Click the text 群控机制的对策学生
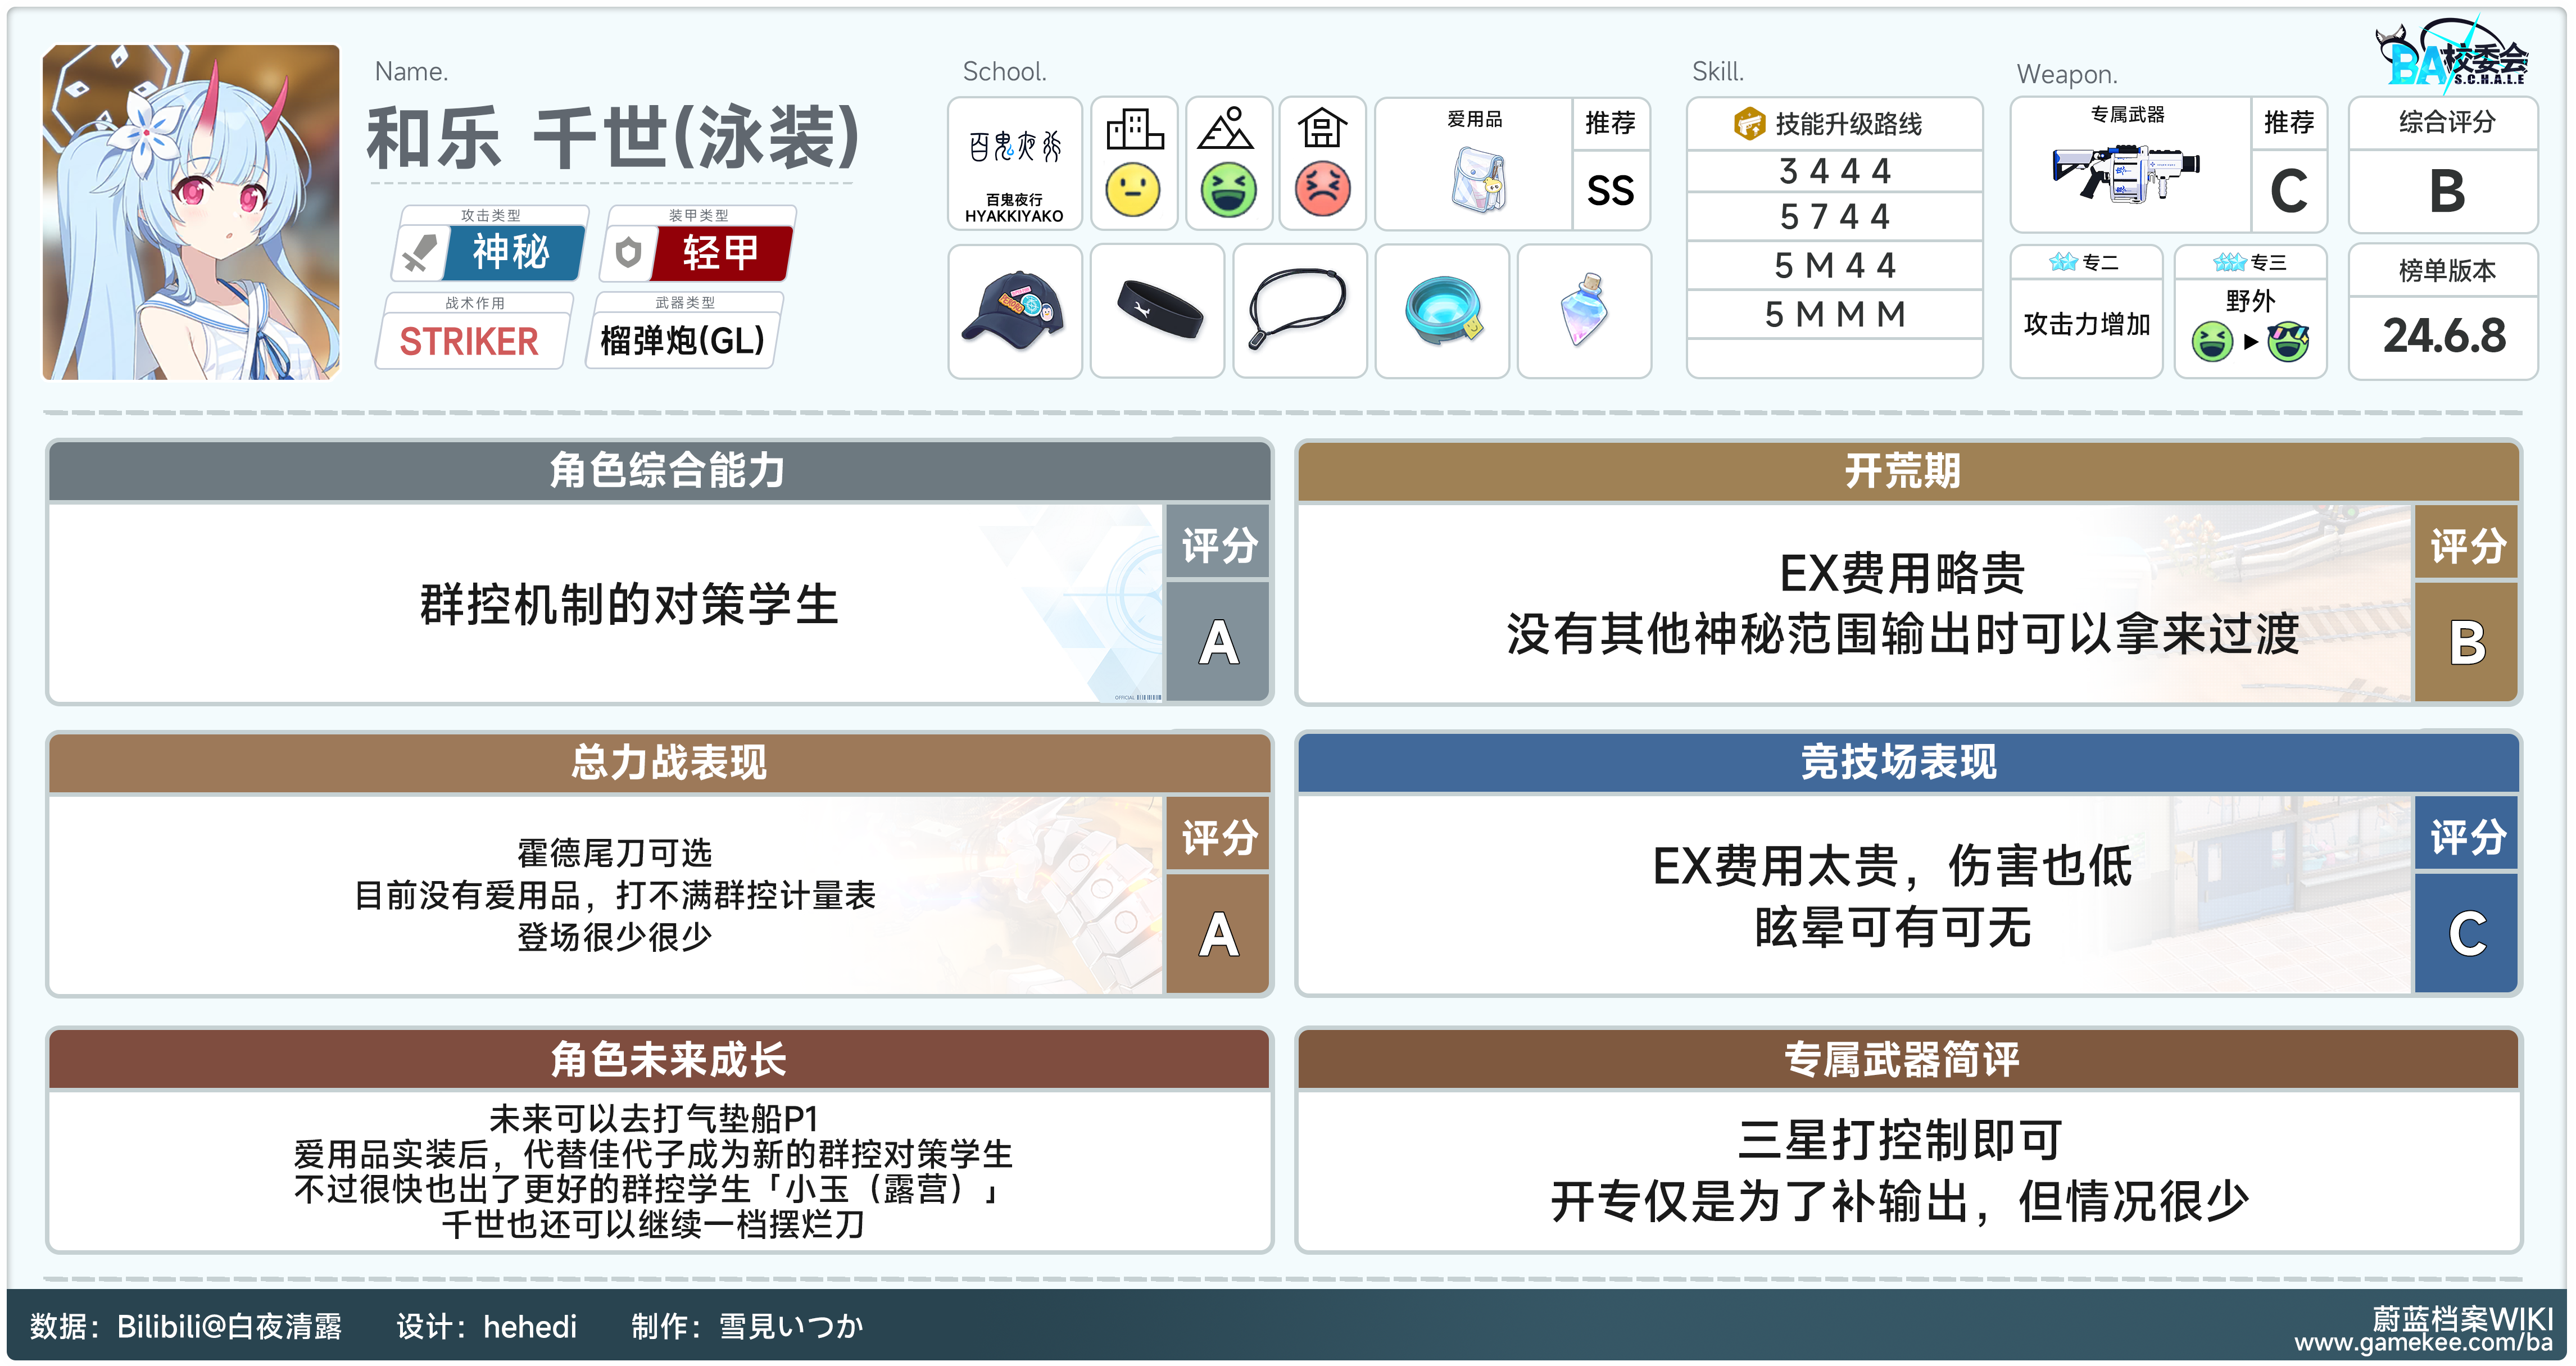The width and height of the screenshot is (2576, 1366). click(x=628, y=605)
